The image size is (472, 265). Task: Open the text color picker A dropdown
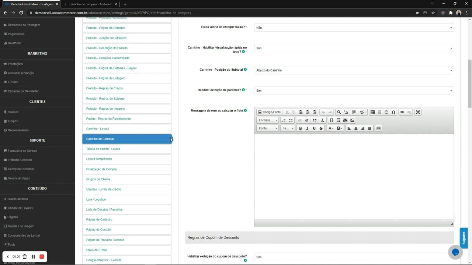coord(331,128)
